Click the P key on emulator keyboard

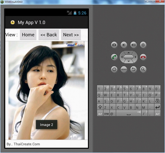(157, 94)
